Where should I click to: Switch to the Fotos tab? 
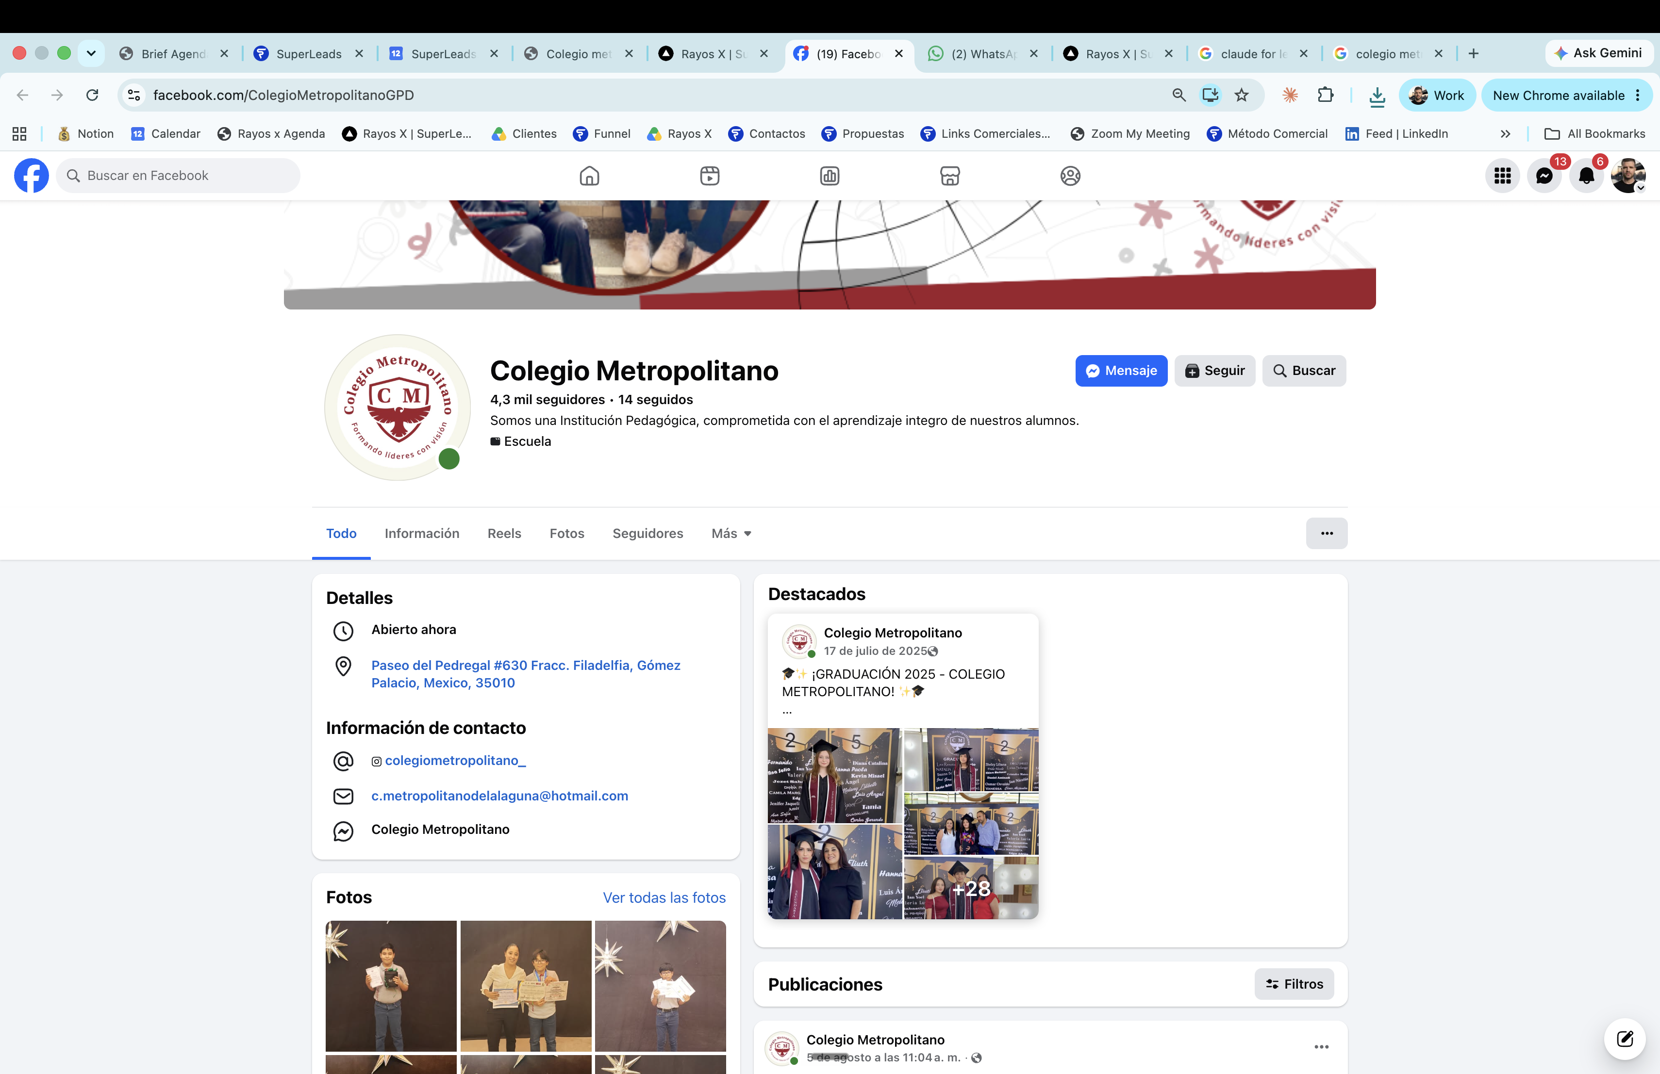click(566, 533)
